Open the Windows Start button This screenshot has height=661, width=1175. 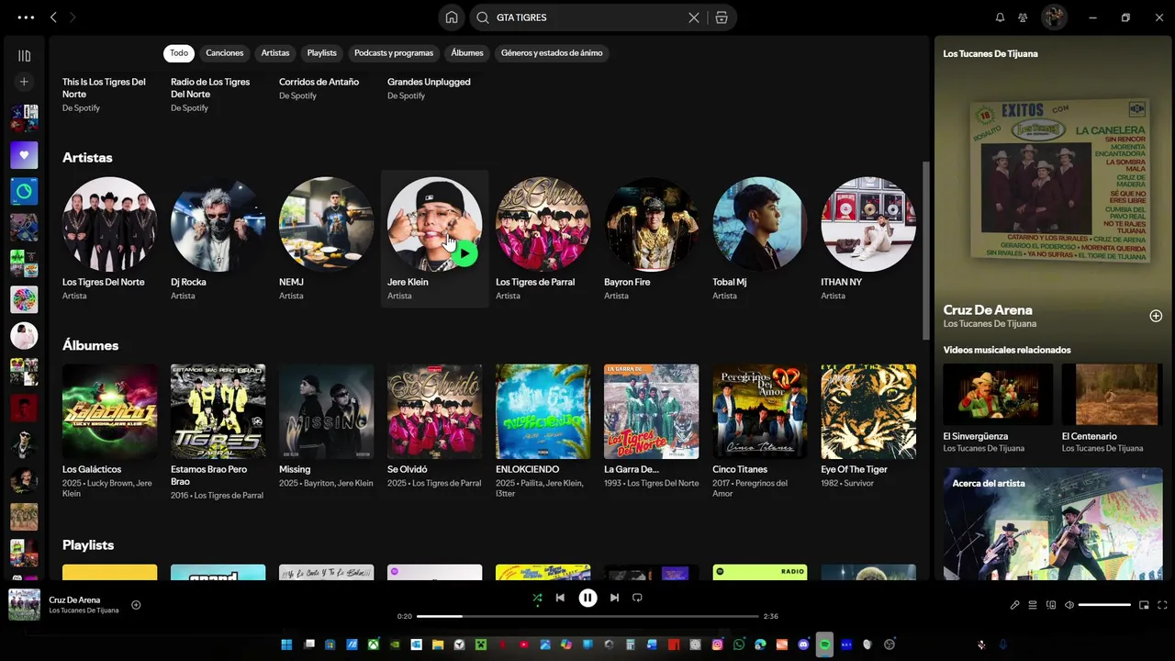click(286, 644)
